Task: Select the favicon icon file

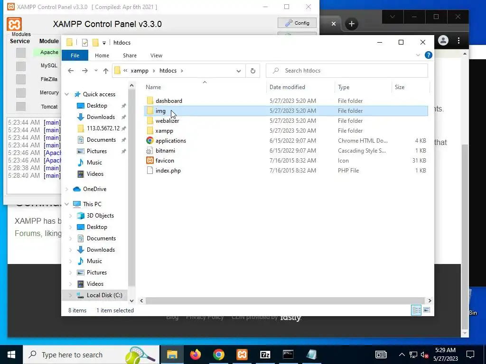Action: click(x=165, y=160)
